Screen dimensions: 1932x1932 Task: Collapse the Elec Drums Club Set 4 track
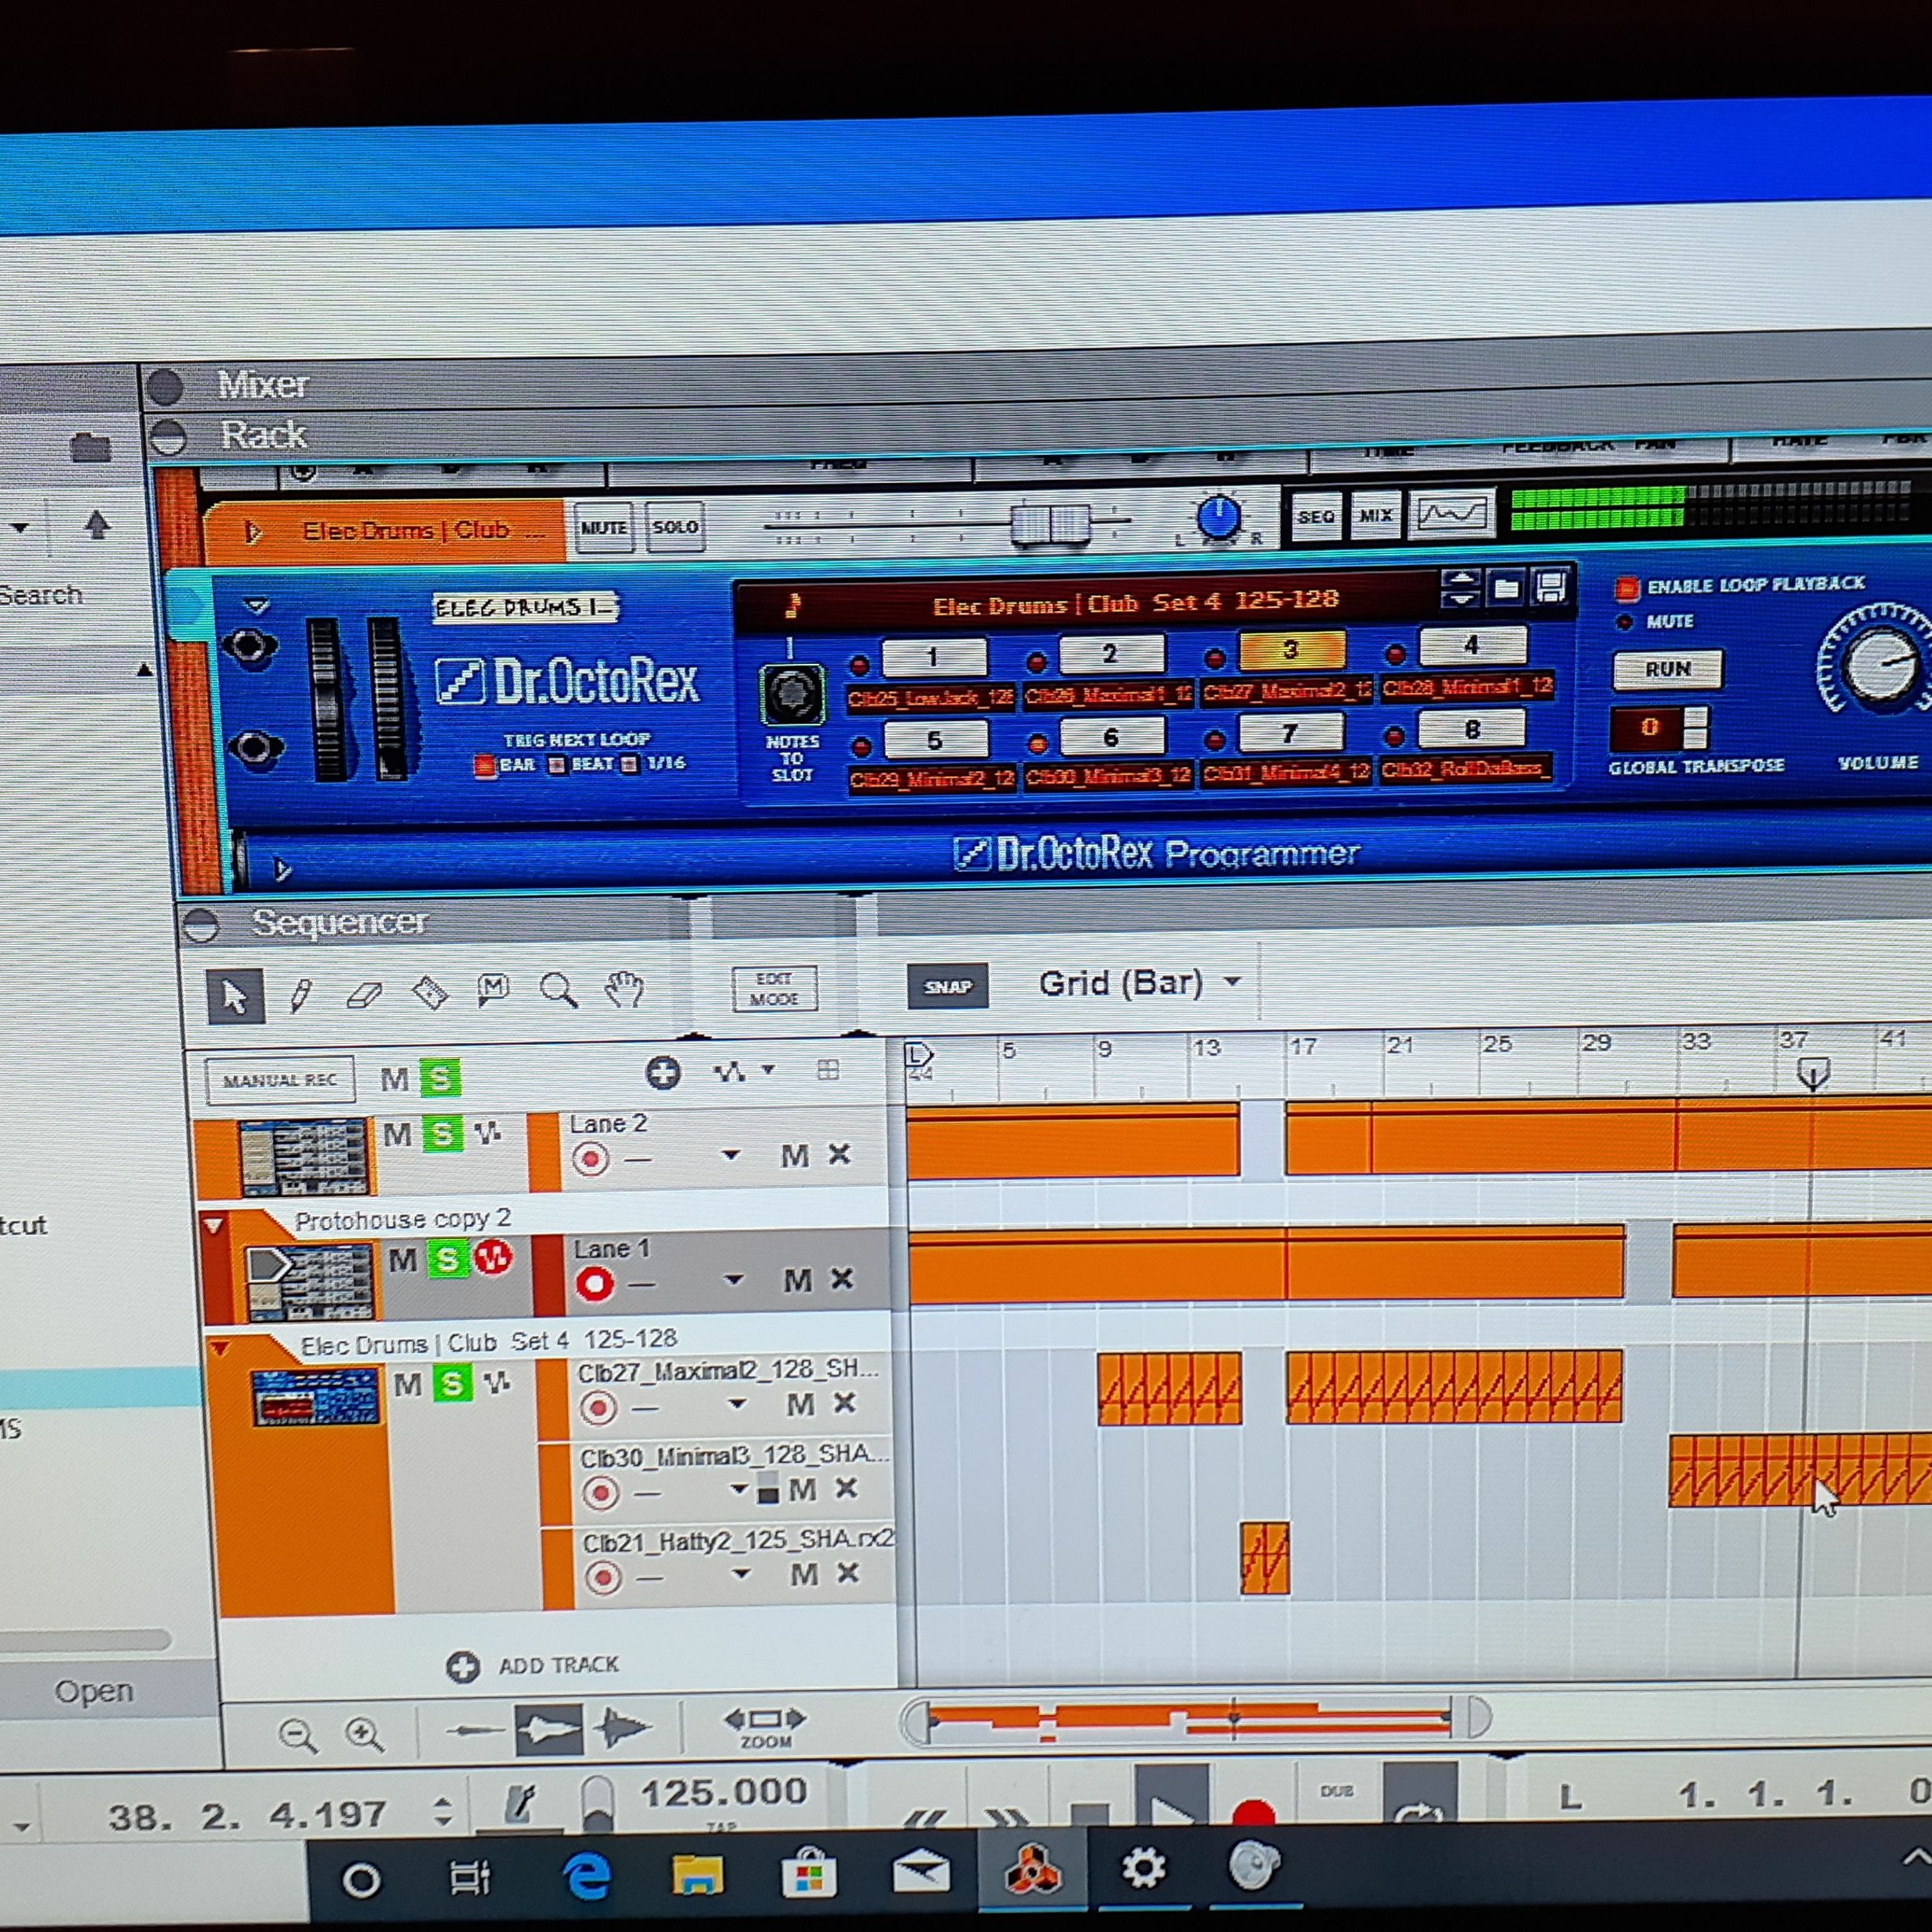tap(219, 1349)
